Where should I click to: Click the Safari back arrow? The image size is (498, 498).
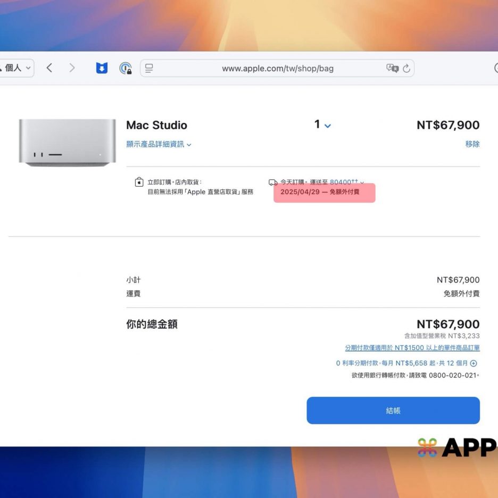tap(49, 68)
